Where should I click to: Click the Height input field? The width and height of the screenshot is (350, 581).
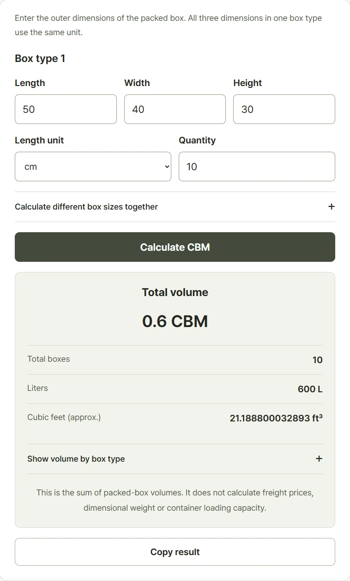click(284, 109)
